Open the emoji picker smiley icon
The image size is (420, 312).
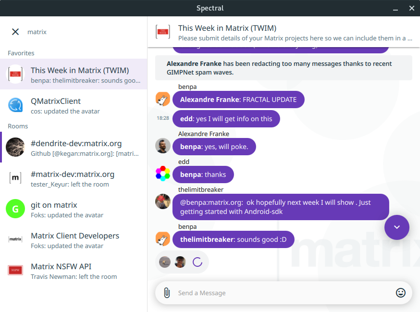point(400,293)
